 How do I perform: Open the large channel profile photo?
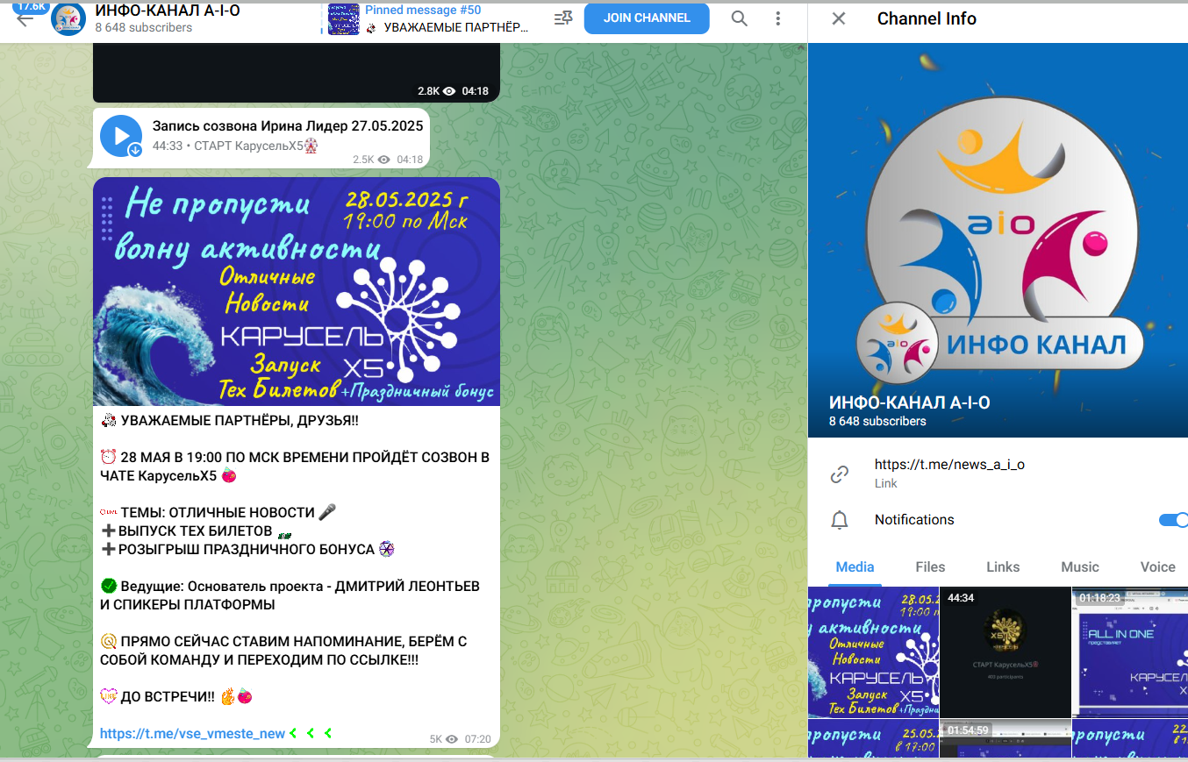[998, 240]
